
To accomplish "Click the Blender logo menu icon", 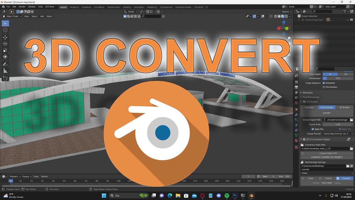I will 3,7.
